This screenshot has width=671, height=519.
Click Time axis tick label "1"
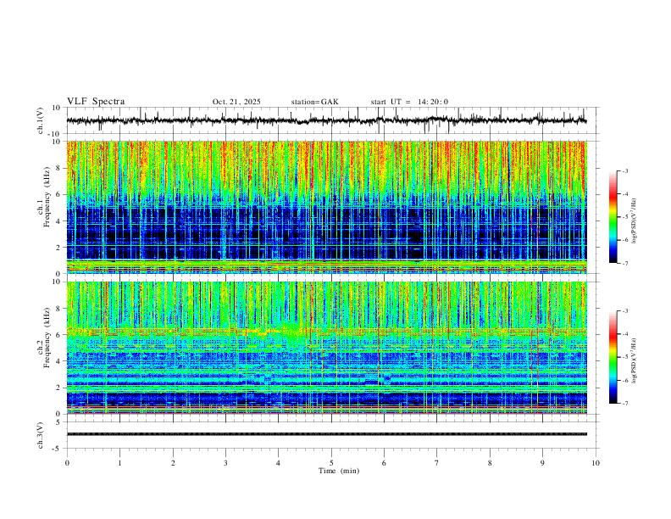(x=119, y=463)
